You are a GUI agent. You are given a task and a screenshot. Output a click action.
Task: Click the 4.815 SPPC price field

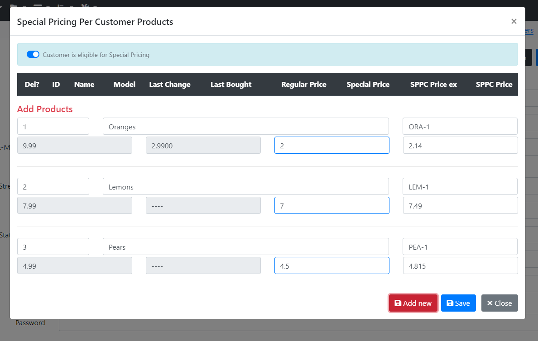[x=461, y=265]
